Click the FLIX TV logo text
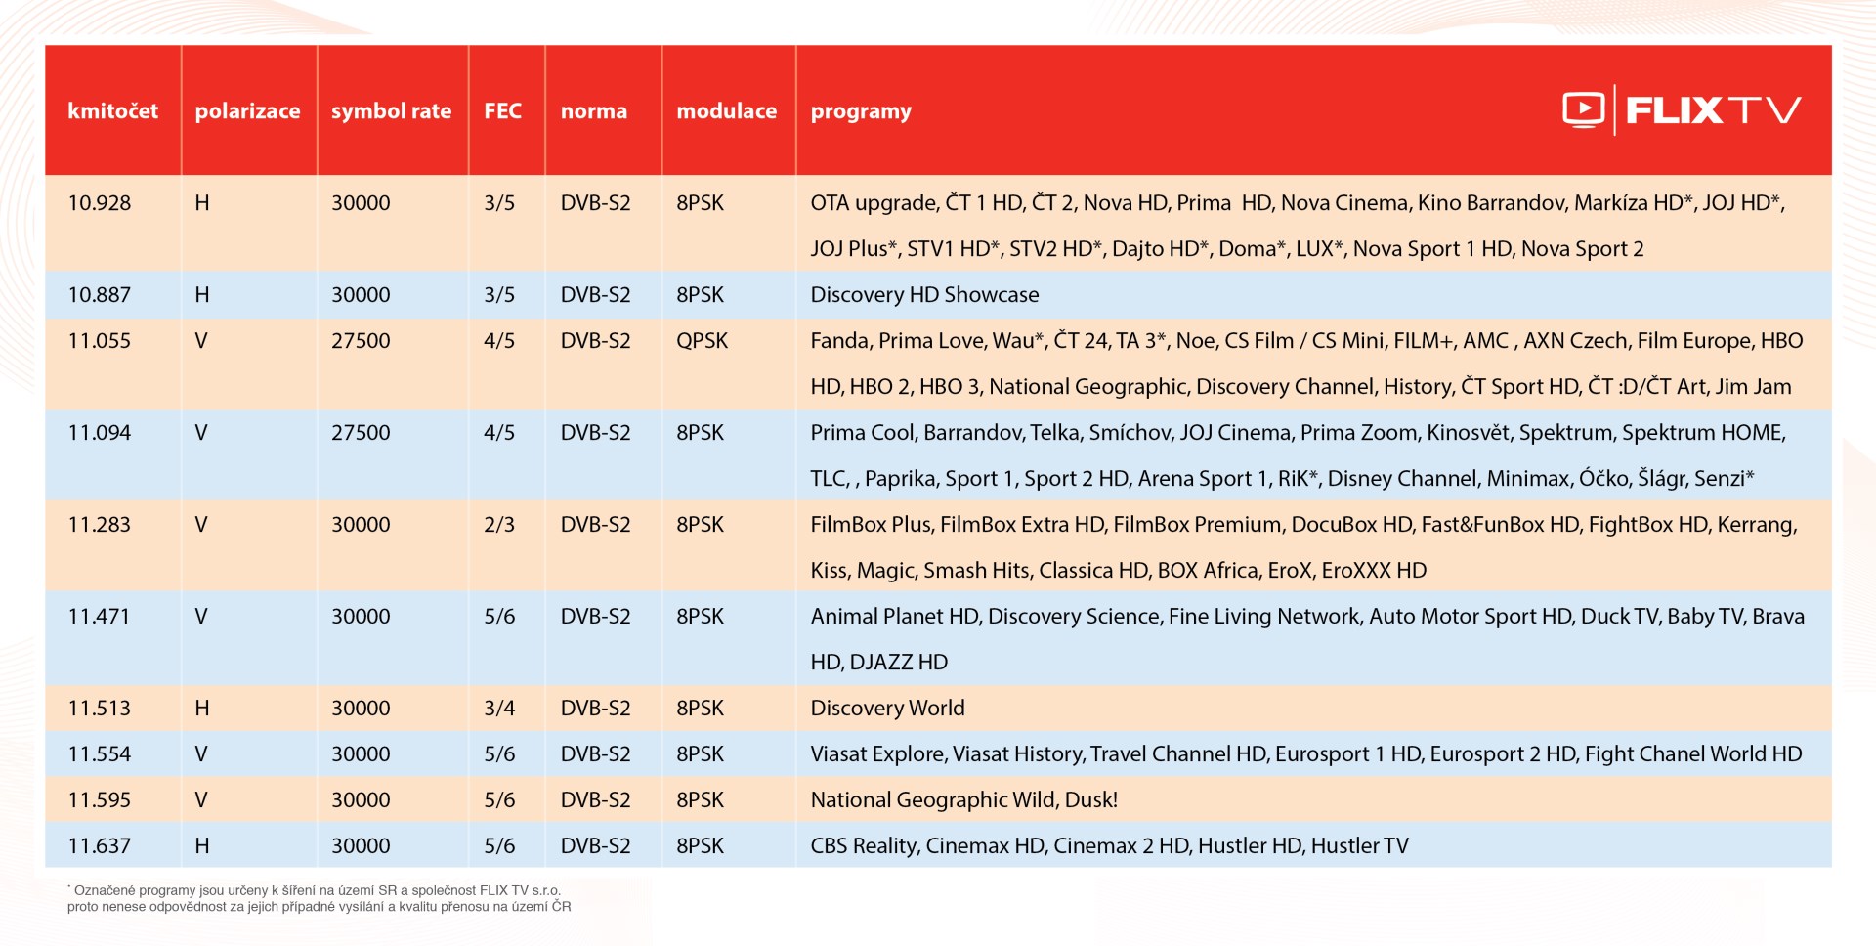 pos(1714,110)
